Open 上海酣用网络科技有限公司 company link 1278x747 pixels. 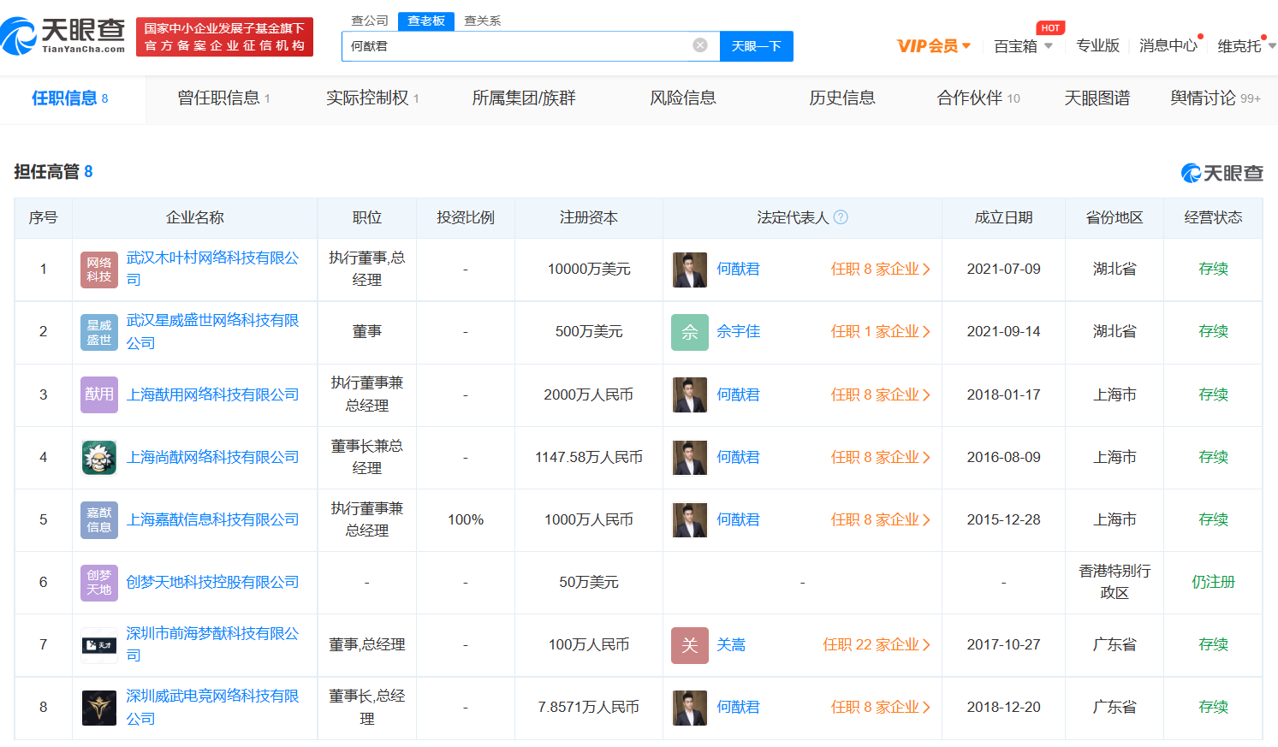(213, 394)
